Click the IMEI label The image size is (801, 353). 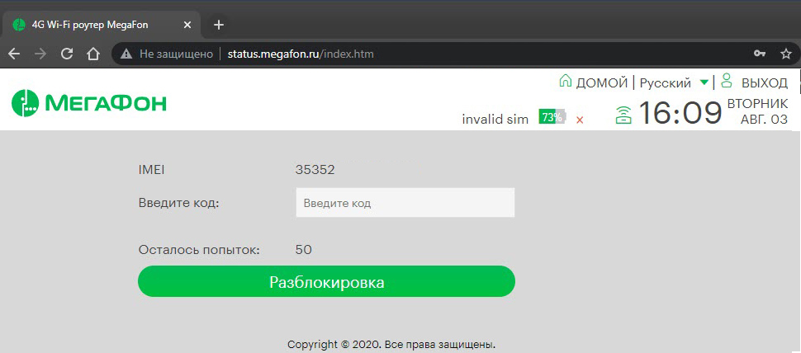(x=151, y=170)
